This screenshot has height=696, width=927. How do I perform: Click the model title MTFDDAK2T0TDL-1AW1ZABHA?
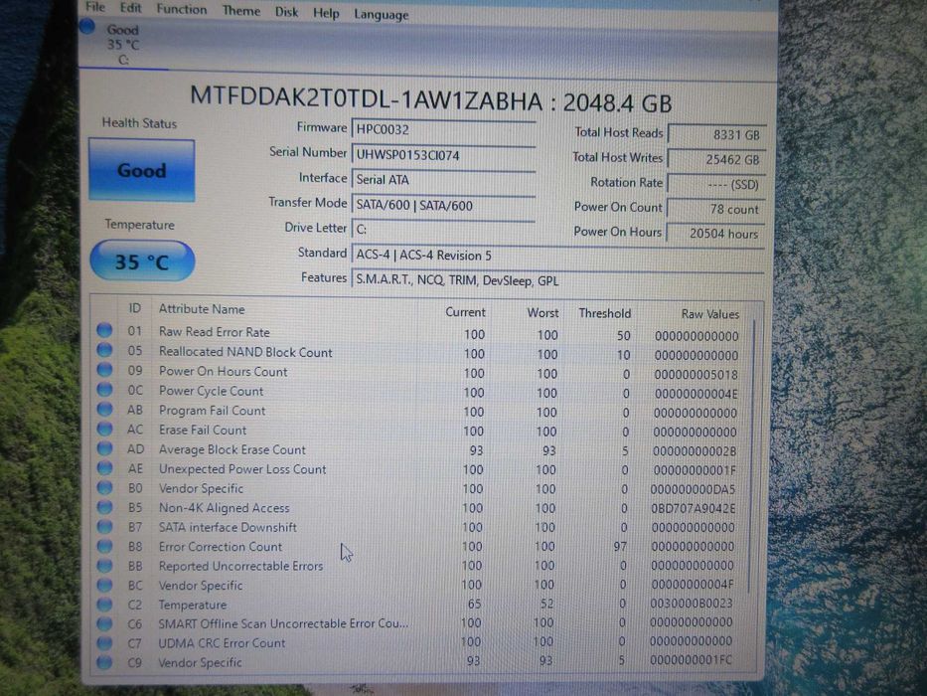[367, 98]
